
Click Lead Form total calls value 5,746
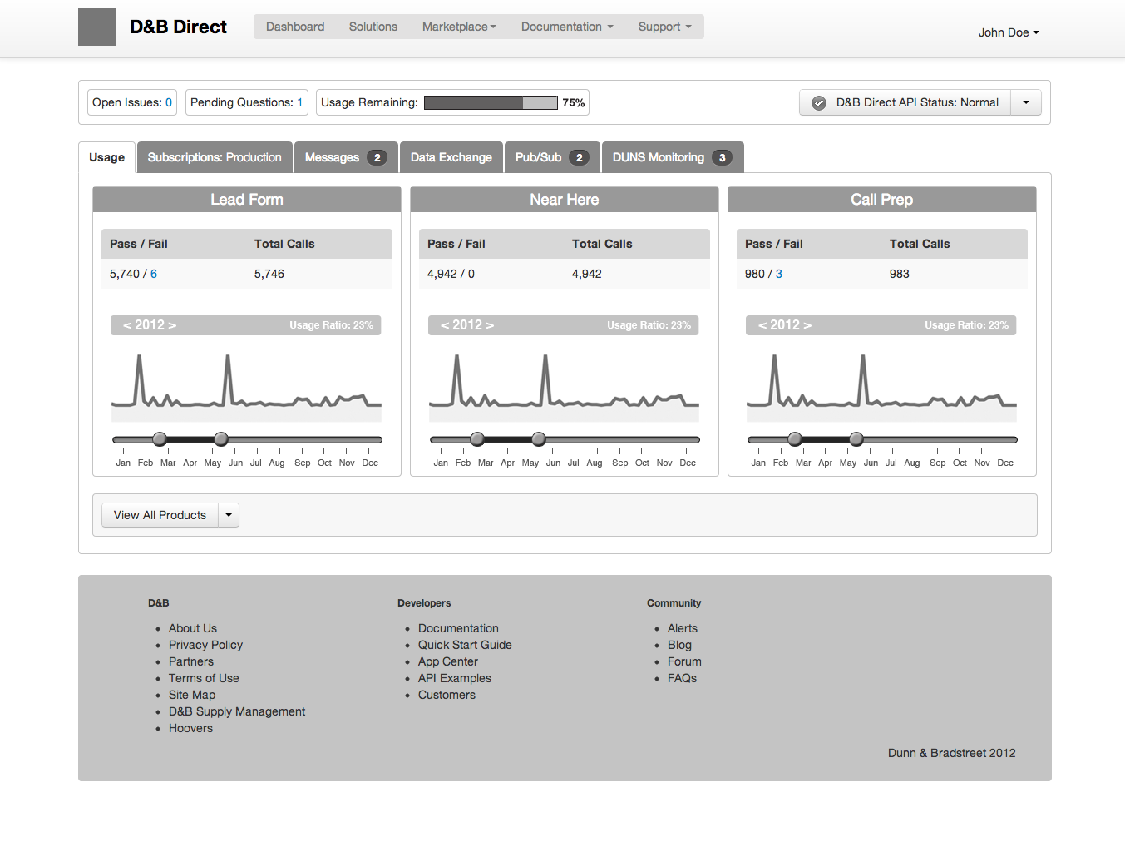click(x=269, y=274)
